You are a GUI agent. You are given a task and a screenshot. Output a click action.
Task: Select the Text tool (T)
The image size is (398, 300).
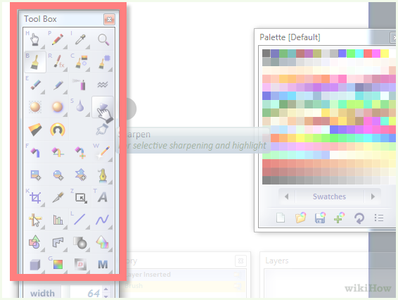[103, 197]
